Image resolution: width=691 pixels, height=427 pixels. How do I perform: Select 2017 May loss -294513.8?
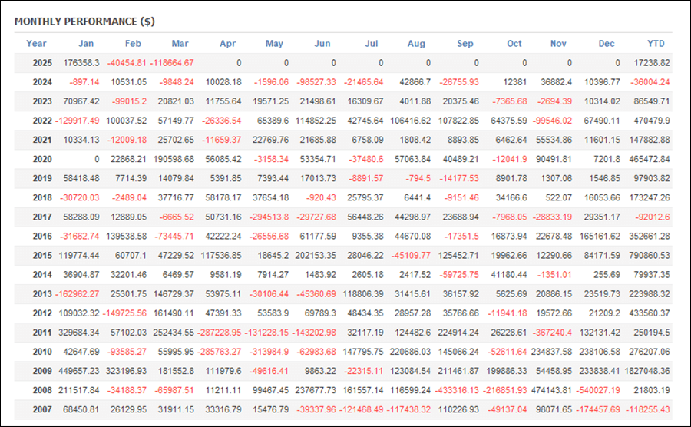tap(269, 217)
